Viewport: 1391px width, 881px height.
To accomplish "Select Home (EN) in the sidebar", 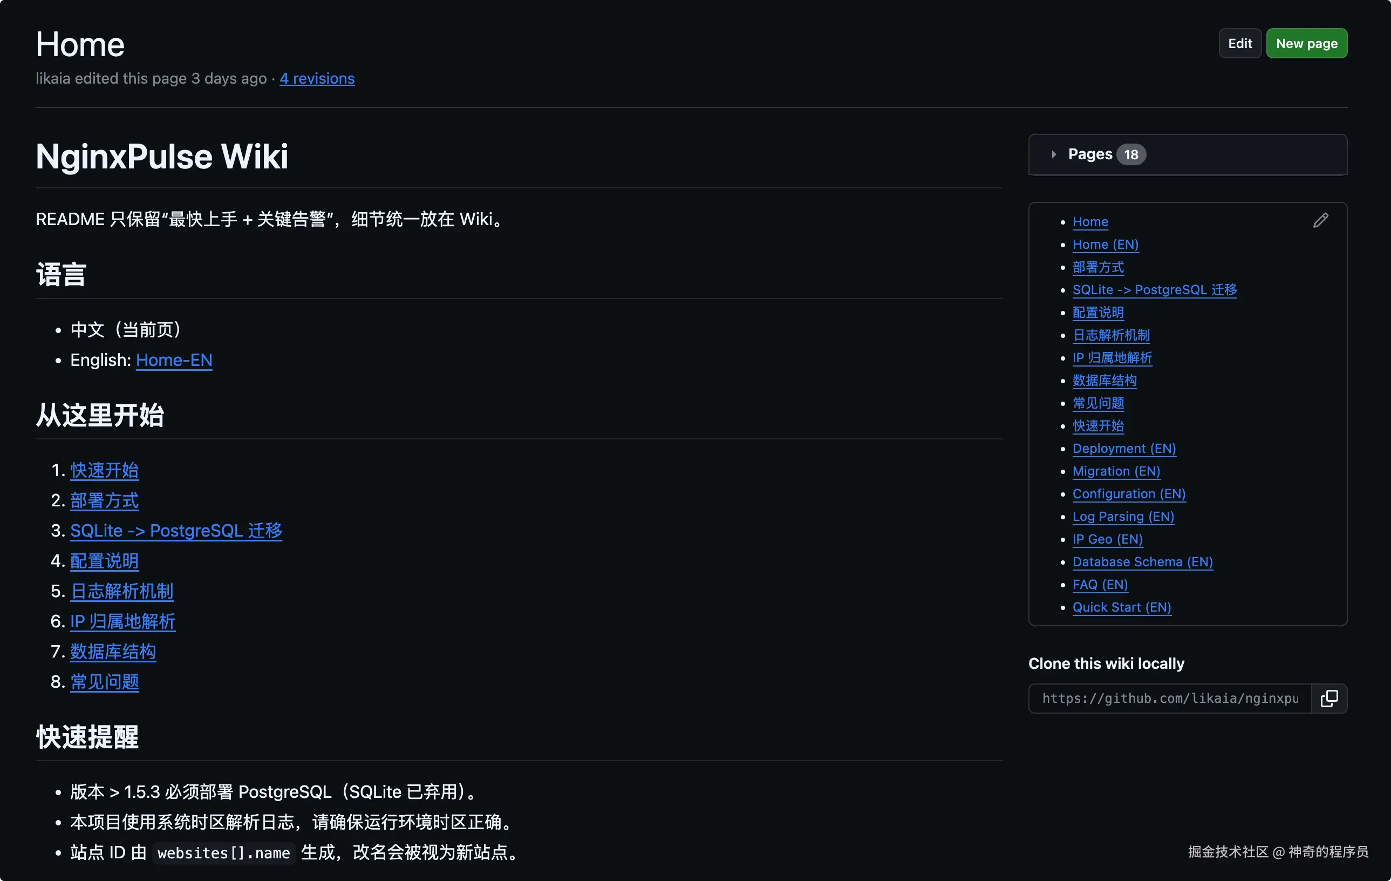I will pos(1105,245).
